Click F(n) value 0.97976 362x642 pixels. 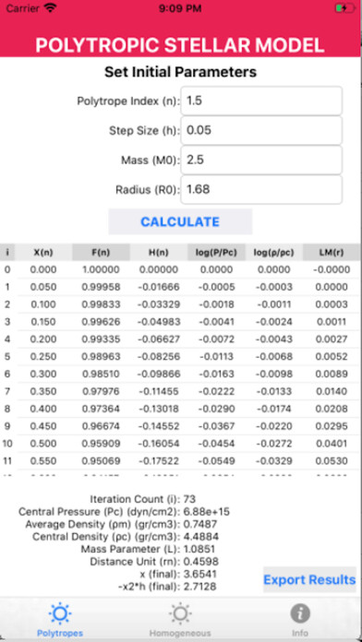[x=101, y=392]
